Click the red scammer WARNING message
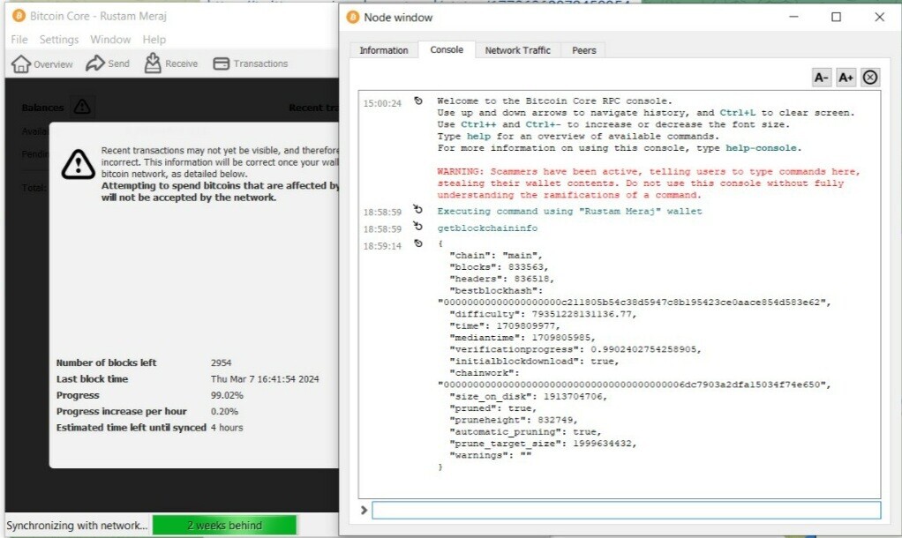 [x=649, y=183]
